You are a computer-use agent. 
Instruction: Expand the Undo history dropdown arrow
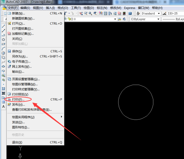(x=69, y=13)
